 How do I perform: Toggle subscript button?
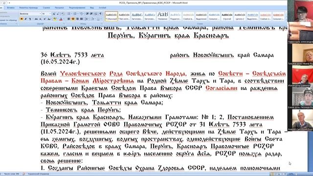click(40, 19)
